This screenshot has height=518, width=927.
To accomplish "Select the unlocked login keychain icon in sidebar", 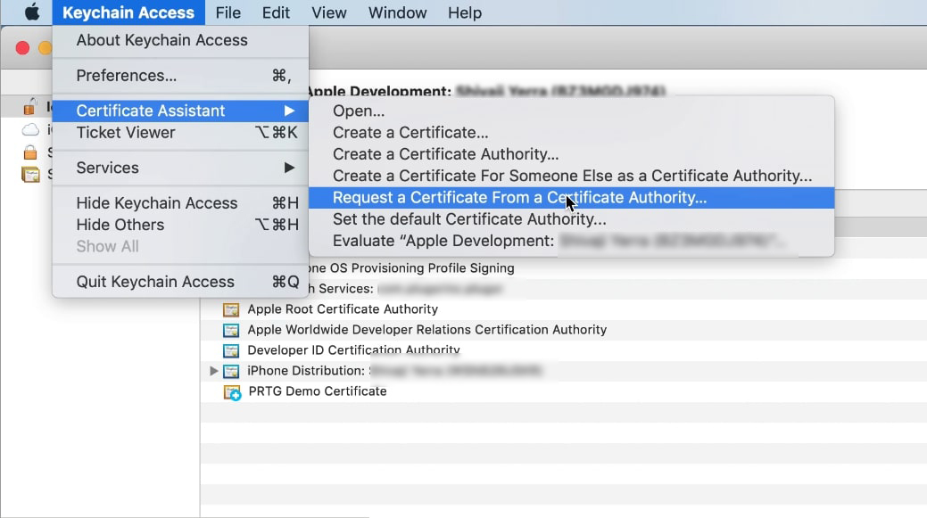I will pos(29,107).
